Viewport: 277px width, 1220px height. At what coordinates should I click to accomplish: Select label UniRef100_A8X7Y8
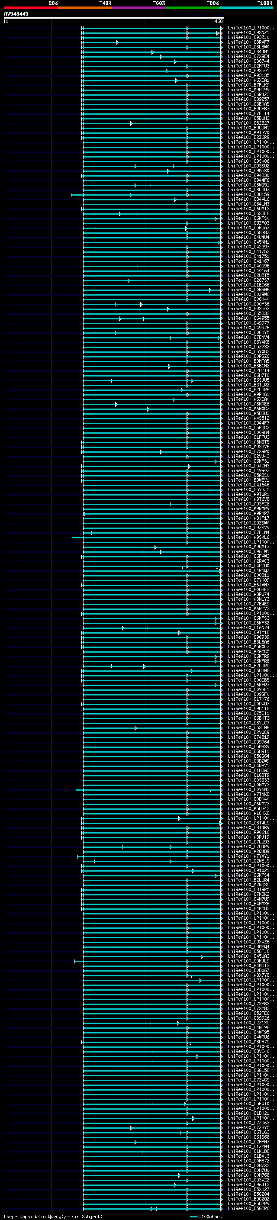(248, 975)
